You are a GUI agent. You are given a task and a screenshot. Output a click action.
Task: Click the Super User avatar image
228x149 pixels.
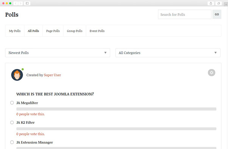[17, 75]
